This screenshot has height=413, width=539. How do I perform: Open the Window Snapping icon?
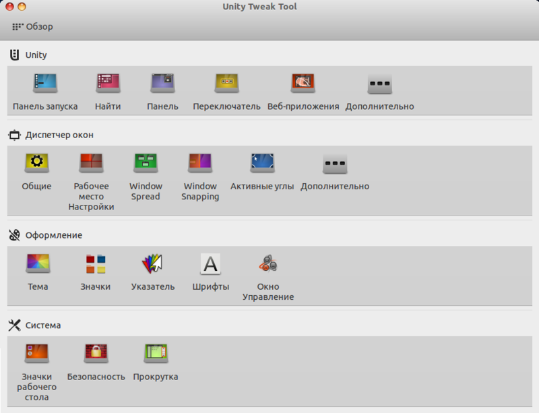(x=200, y=162)
